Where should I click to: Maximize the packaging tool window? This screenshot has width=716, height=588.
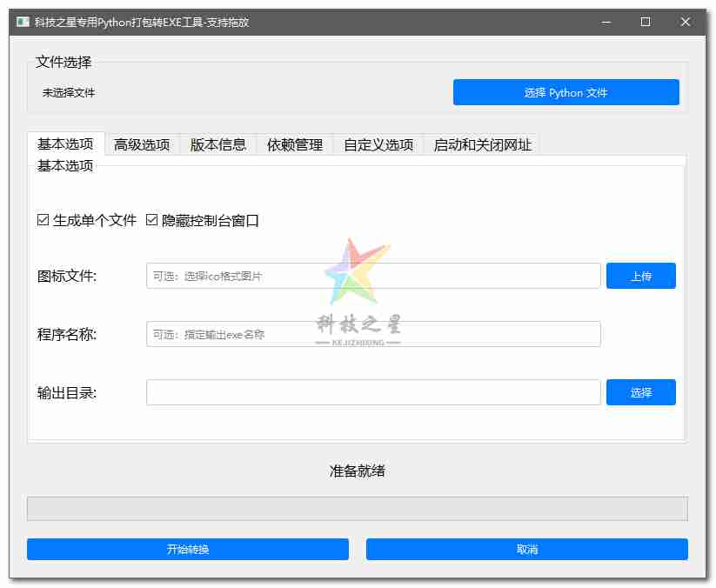coord(645,23)
